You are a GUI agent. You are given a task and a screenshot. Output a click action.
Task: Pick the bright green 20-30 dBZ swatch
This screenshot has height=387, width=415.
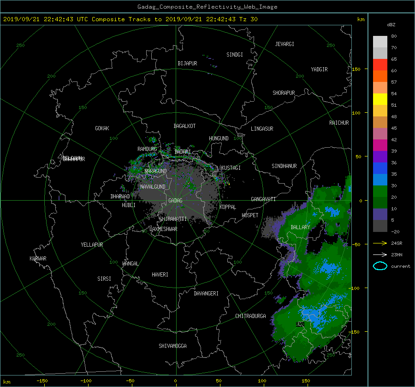pos(380,191)
